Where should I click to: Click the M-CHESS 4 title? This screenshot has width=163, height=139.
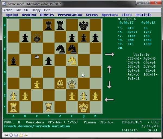pos(127,19)
